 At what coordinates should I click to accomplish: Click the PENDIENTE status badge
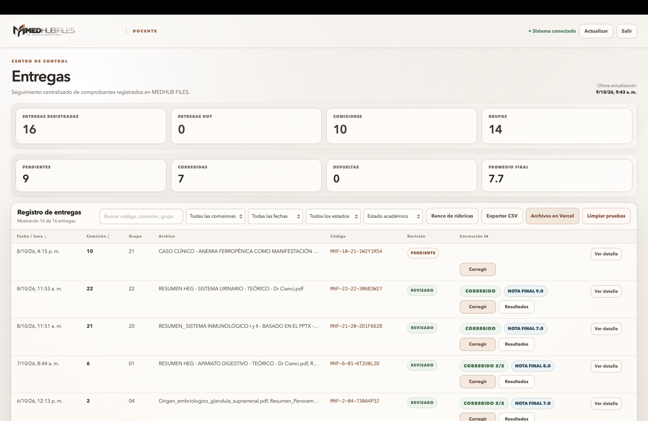(x=423, y=253)
